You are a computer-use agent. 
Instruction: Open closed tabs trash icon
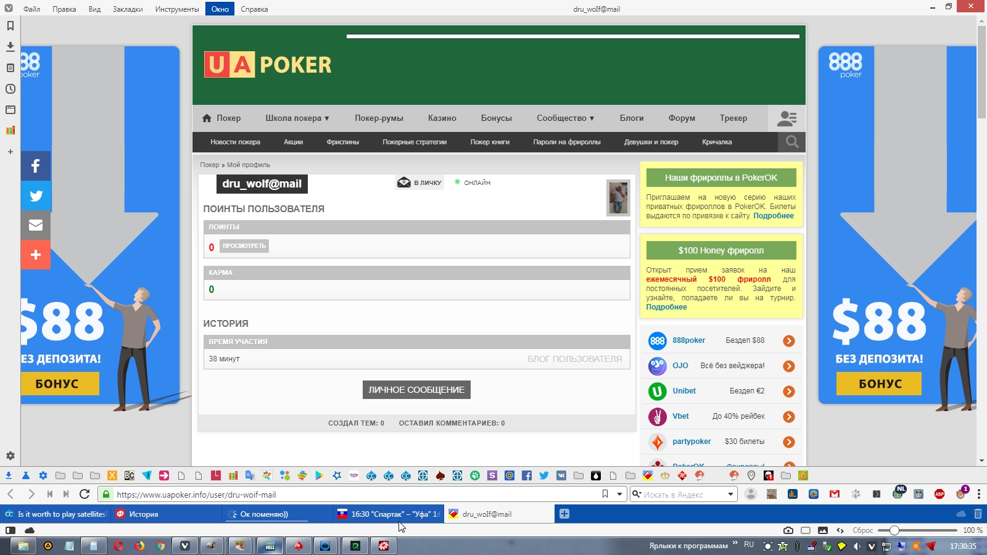point(978,514)
